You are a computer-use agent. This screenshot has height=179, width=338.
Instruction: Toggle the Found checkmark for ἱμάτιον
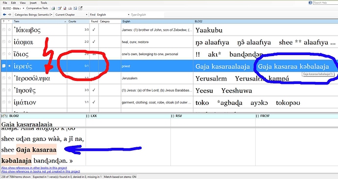tap(94, 102)
